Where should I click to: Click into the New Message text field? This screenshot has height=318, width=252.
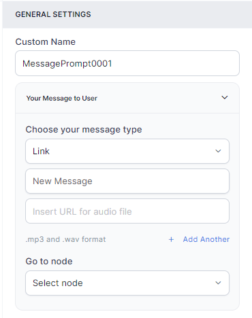(x=127, y=181)
